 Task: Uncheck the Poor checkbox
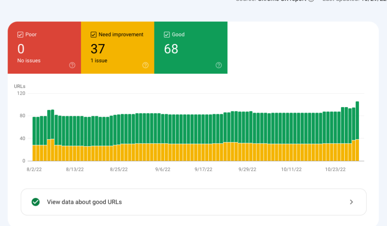pos(20,35)
